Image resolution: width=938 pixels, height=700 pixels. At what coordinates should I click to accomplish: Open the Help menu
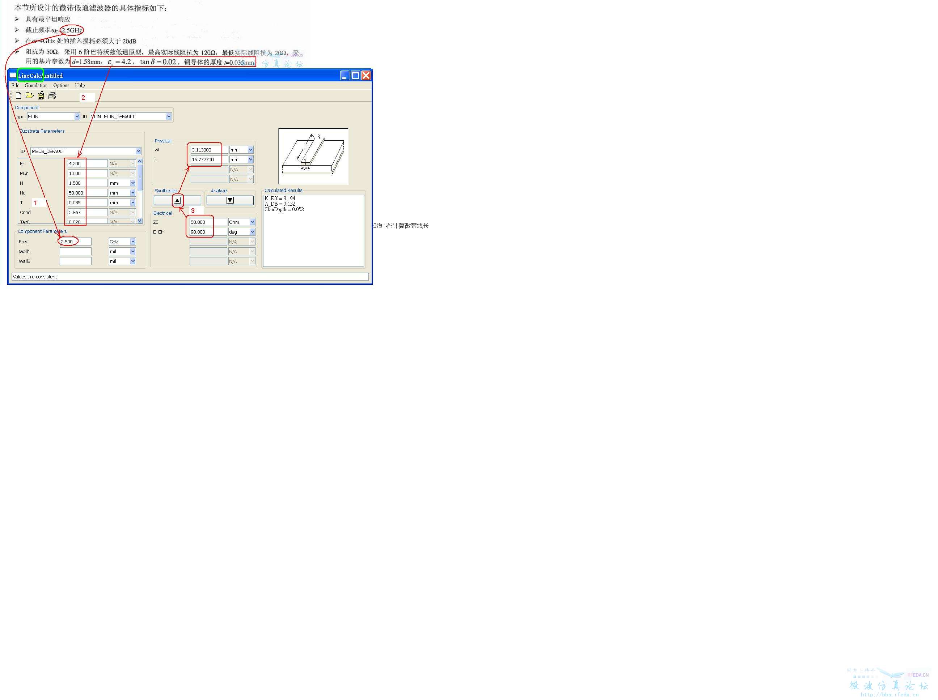pos(80,86)
